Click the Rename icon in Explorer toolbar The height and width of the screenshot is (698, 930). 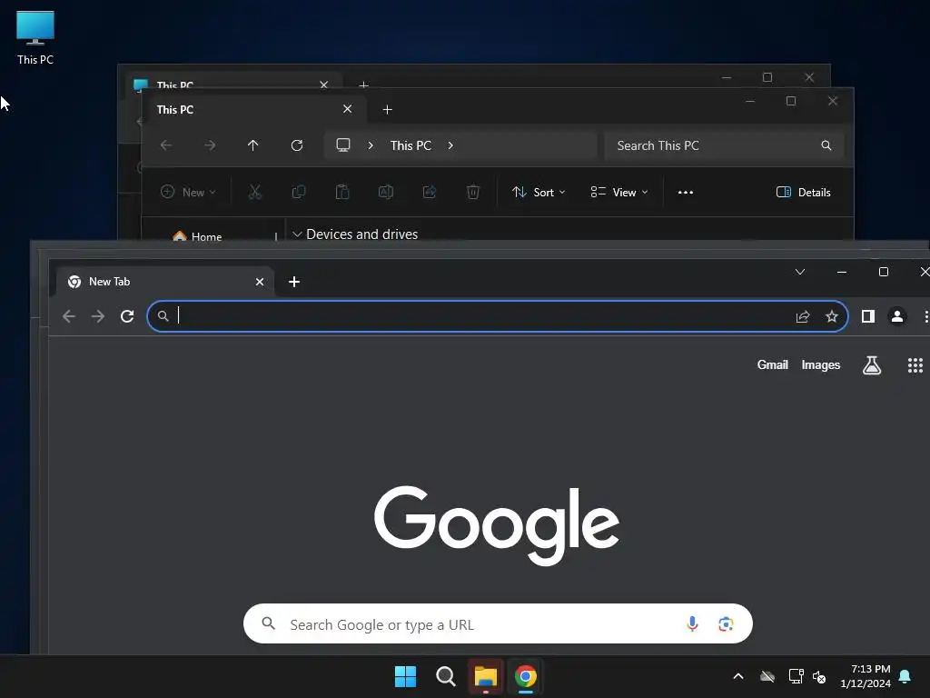[386, 193]
